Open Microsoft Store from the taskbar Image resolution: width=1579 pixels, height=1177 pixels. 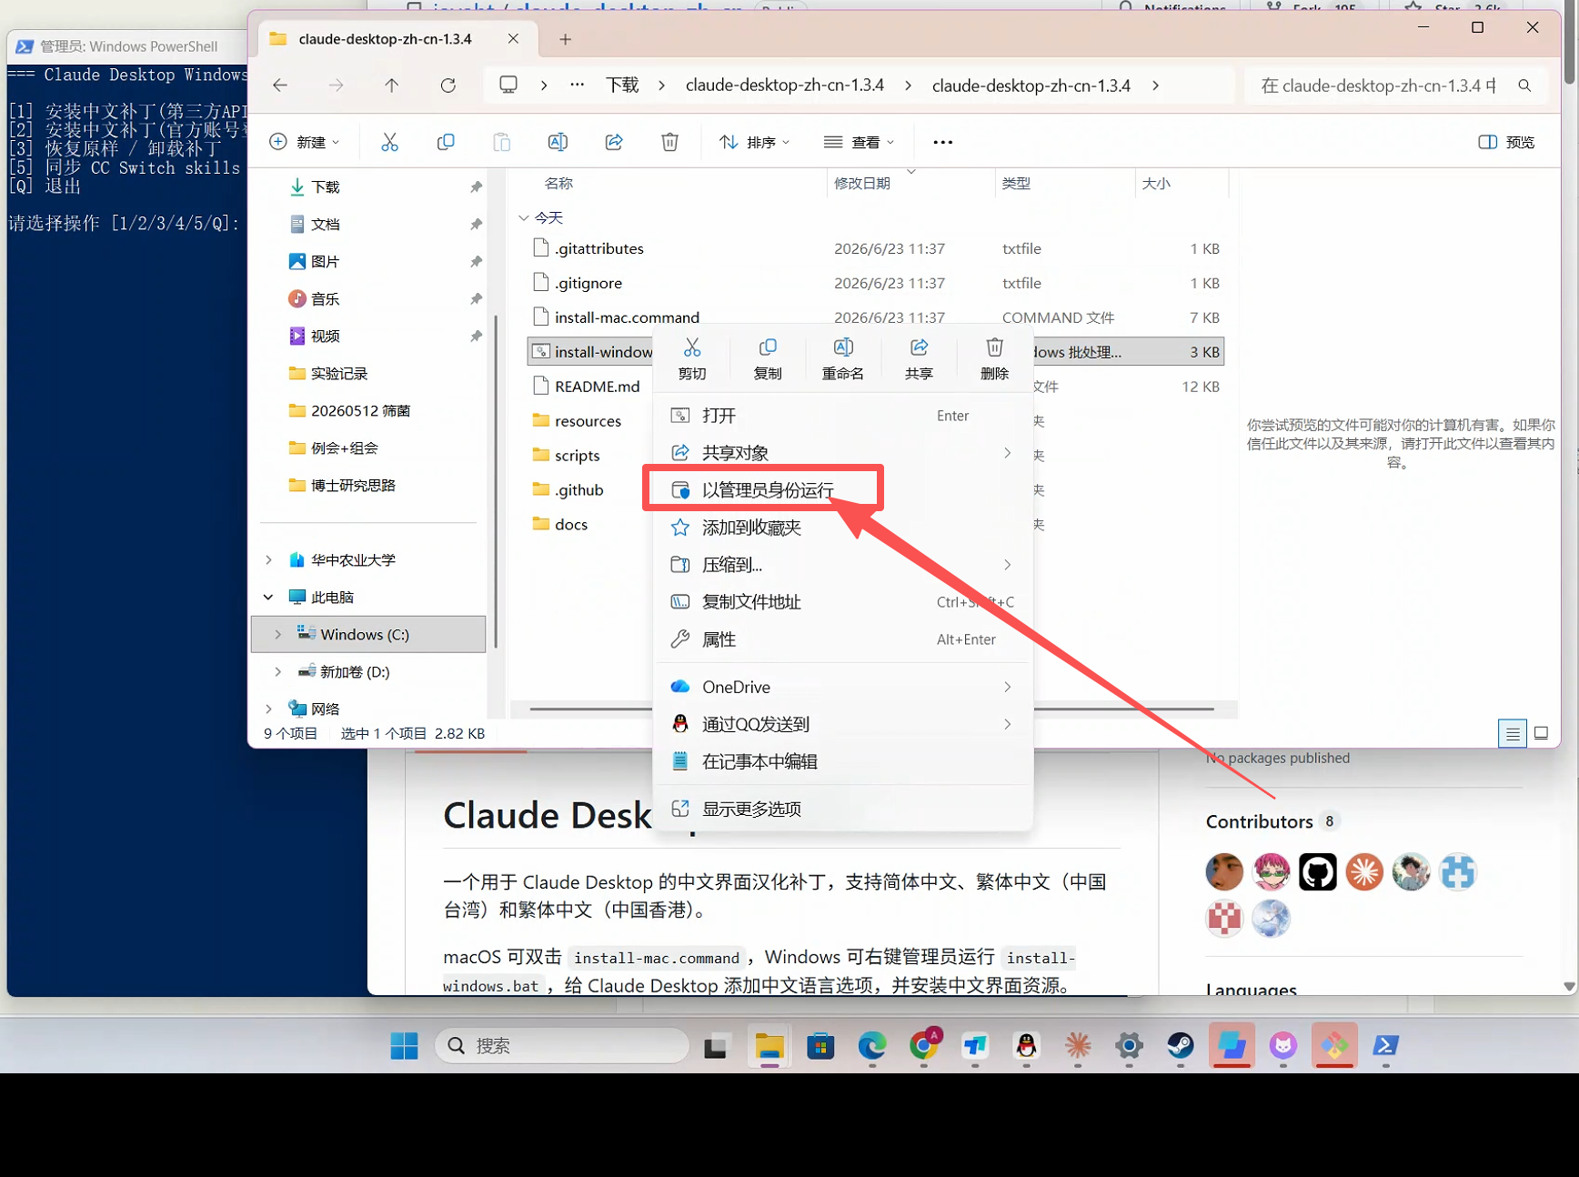click(x=820, y=1046)
